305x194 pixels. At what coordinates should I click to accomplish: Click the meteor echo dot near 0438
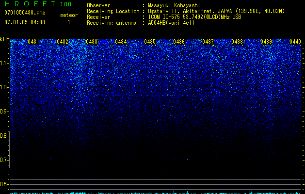(x=250, y=160)
